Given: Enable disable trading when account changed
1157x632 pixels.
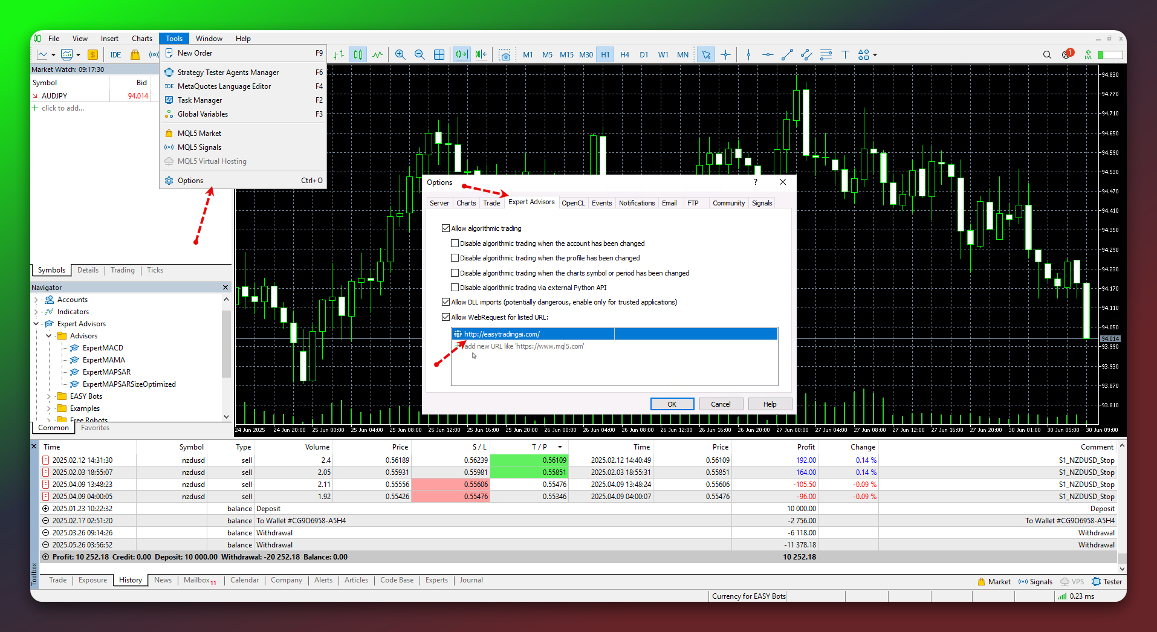Looking at the screenshot, I should [x=455, y=243].
